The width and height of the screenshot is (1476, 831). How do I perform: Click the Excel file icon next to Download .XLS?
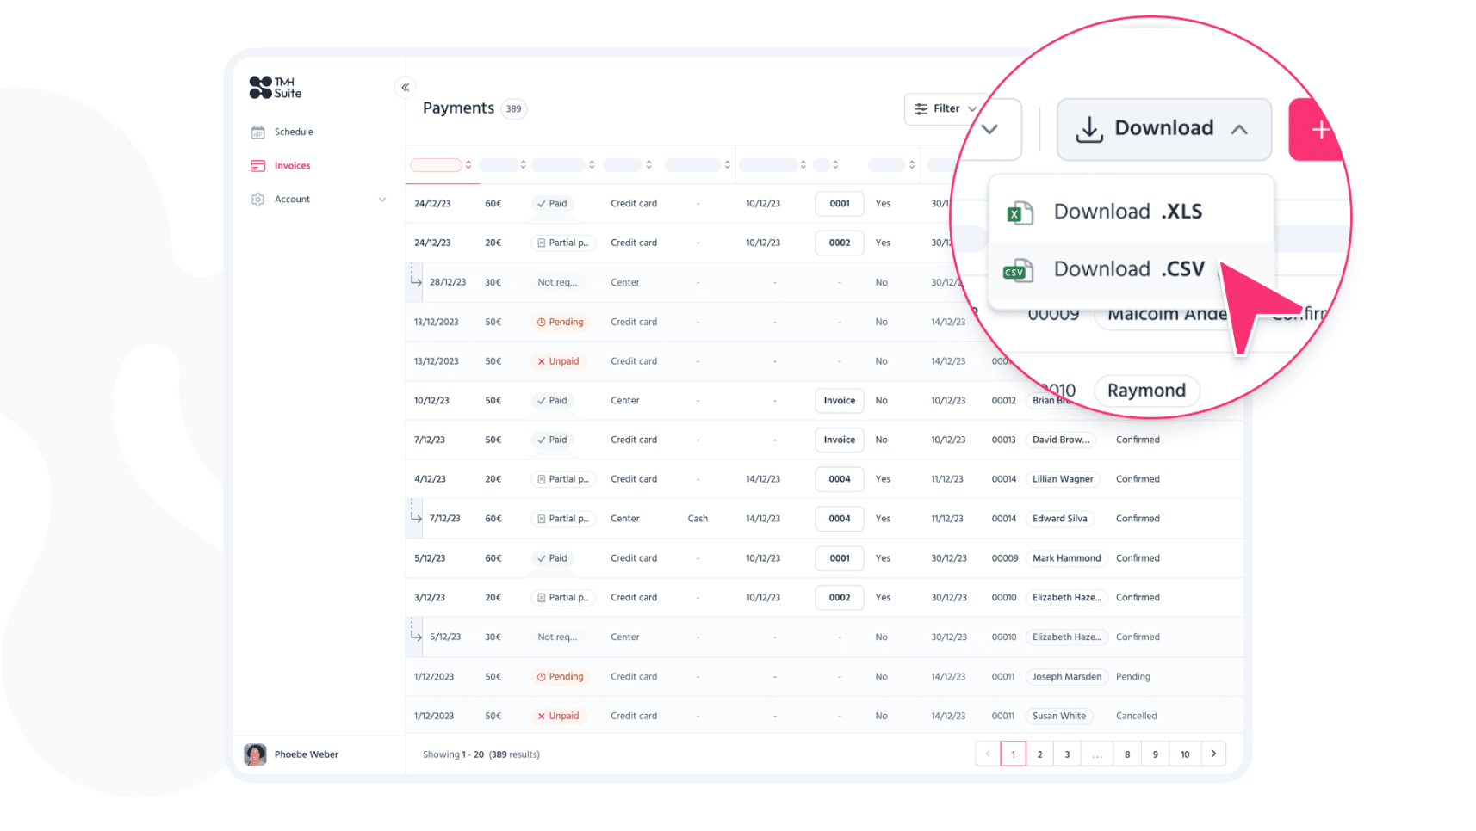point(1020,212)
